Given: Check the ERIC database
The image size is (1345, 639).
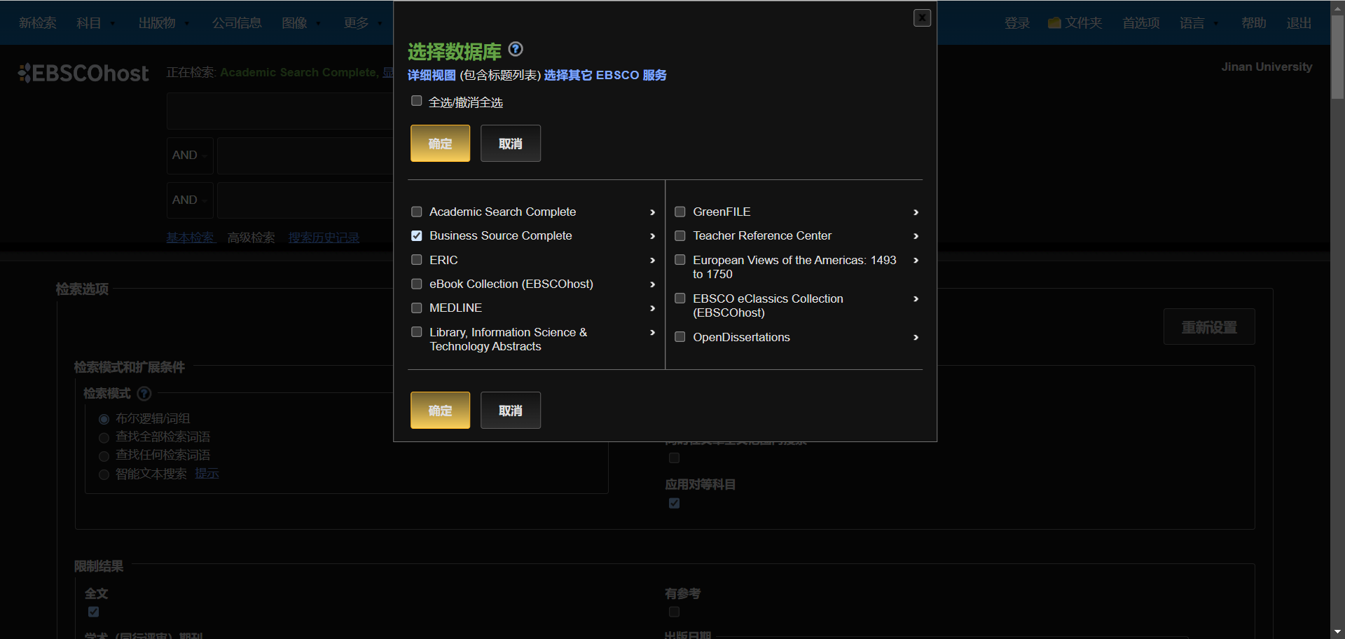Looking at the screenshot, I should pyautogui.click(x=417, y=260).
